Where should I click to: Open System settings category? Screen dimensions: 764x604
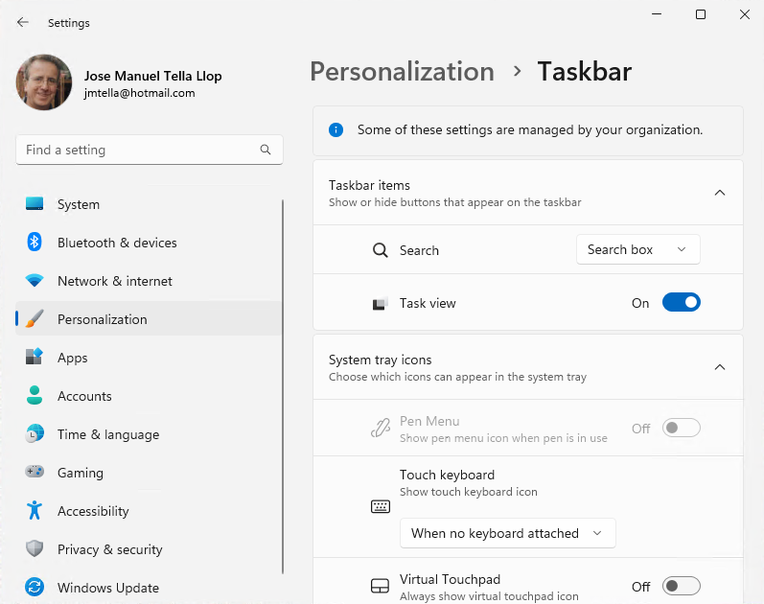coord(149,204)
